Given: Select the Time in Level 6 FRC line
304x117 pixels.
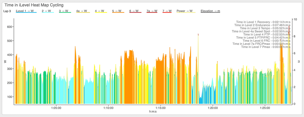Looking at the screenshot, I should (266, 40).
